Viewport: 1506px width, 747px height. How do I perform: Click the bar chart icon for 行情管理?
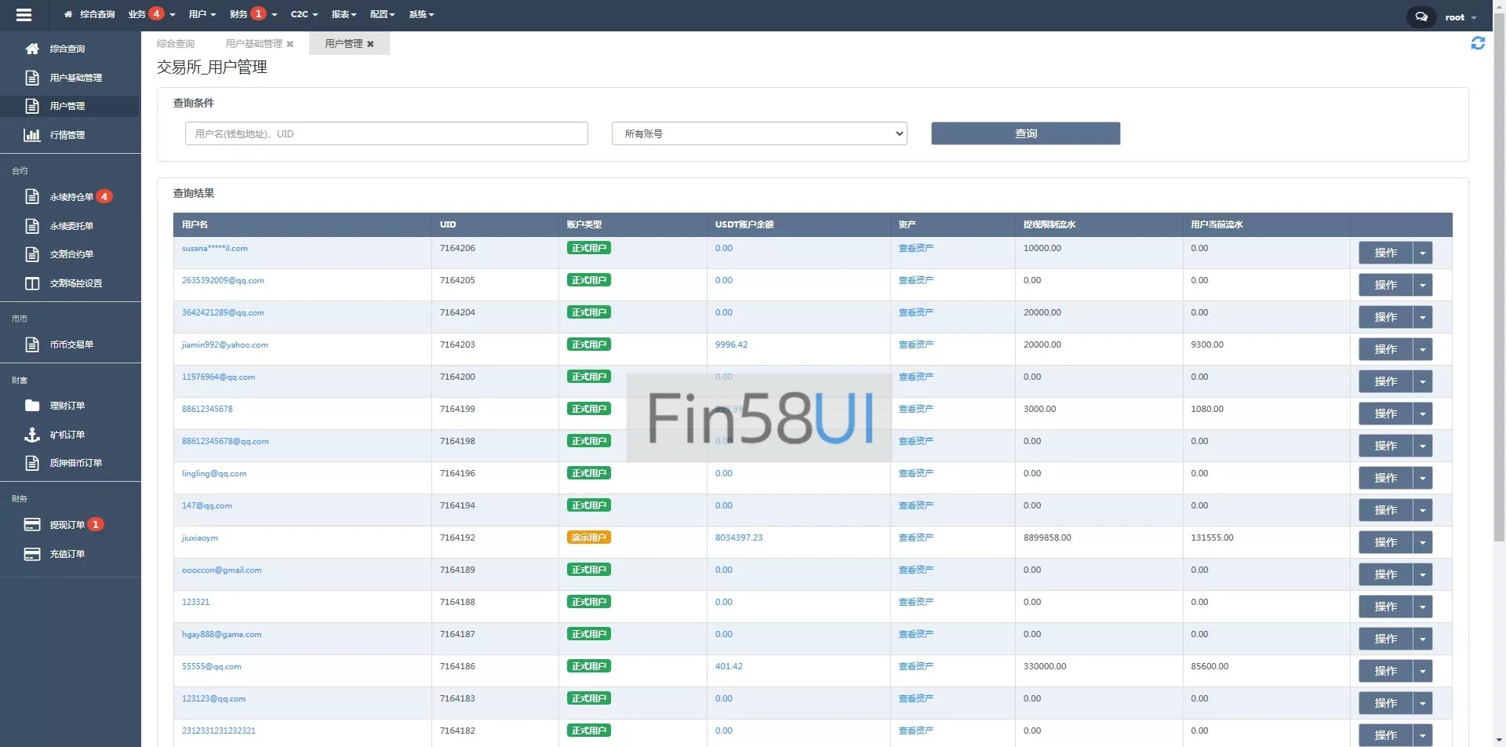[x=32, y=135]
